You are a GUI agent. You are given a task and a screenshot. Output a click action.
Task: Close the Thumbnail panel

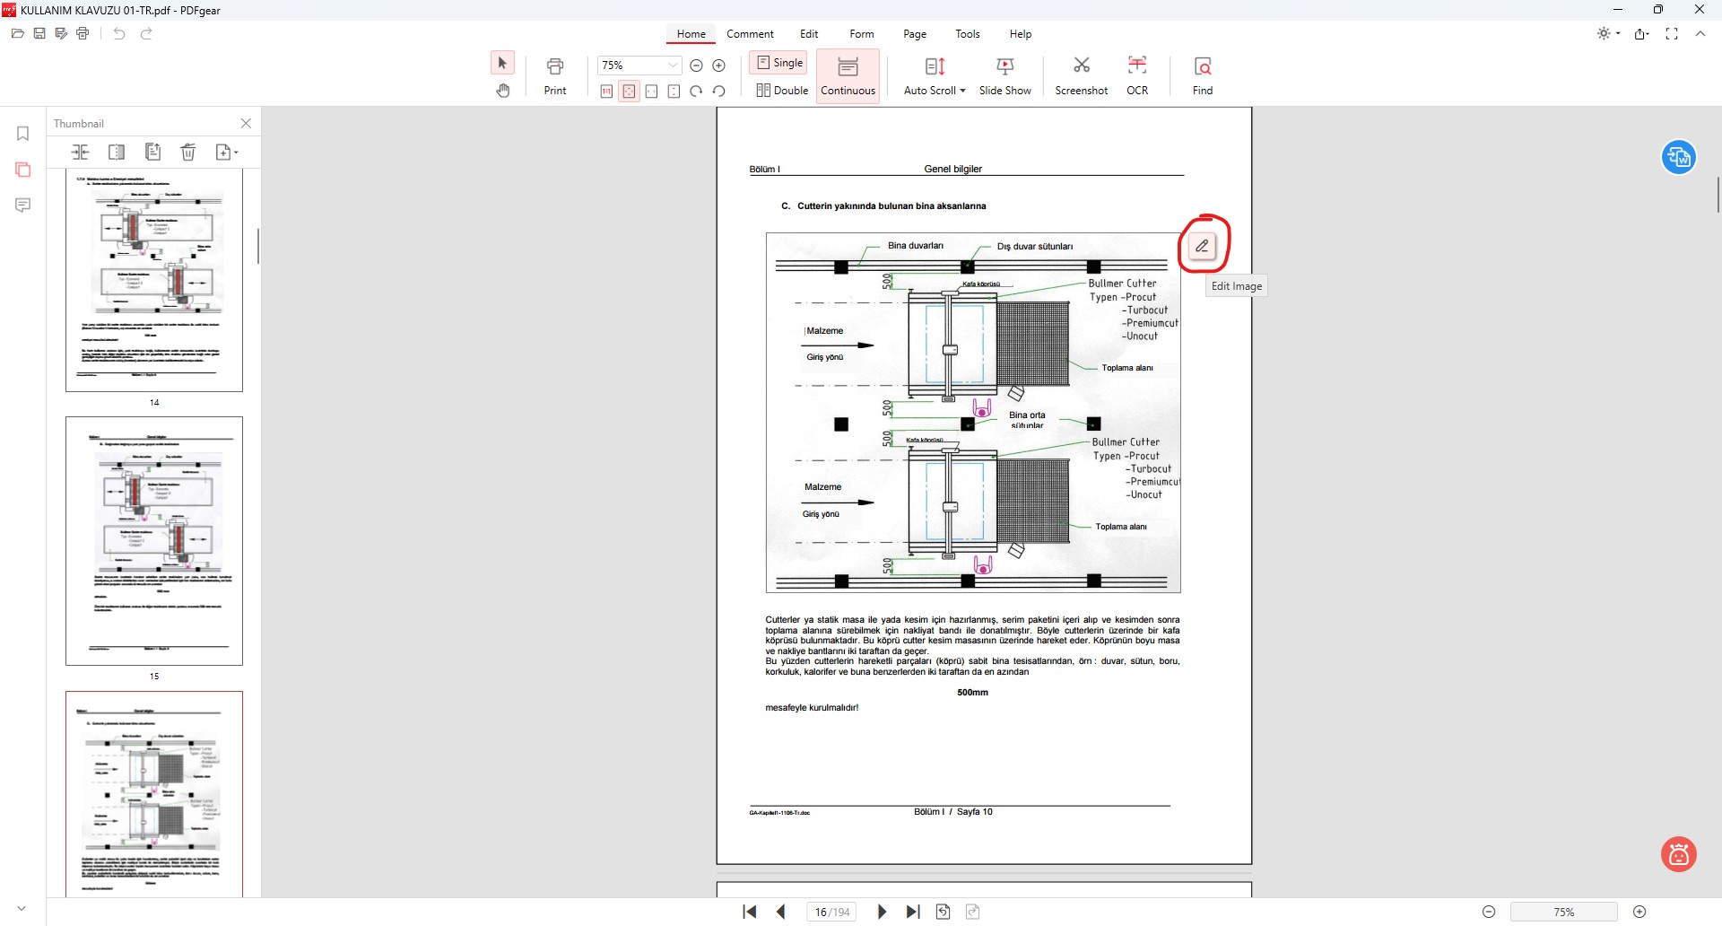pyautogui.click(x=246, y=123)
